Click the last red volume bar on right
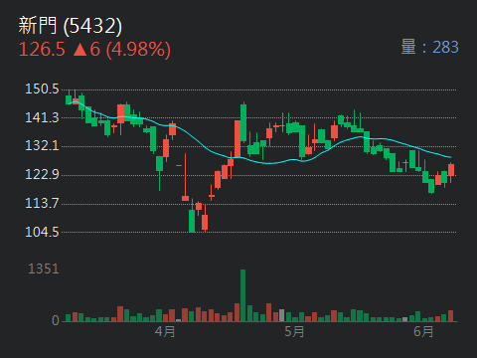This screenshot has height=358, width=477. click(x=450, y=316)
